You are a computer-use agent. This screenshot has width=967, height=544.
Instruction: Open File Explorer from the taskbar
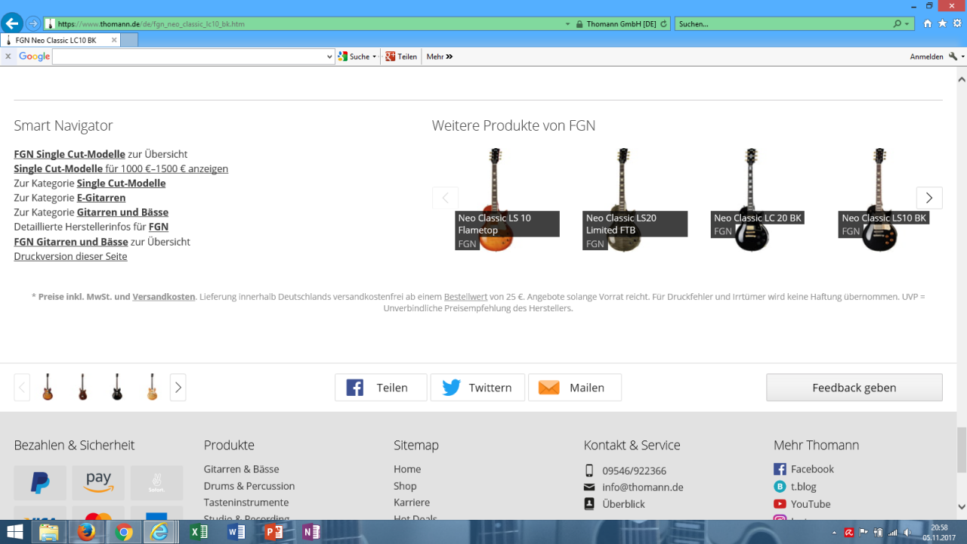pos(49,532)
